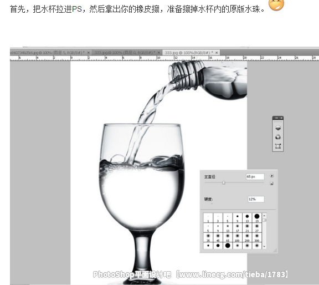
Task: Click the brush preset scrollbar thumb
Action: coord(264,220)
